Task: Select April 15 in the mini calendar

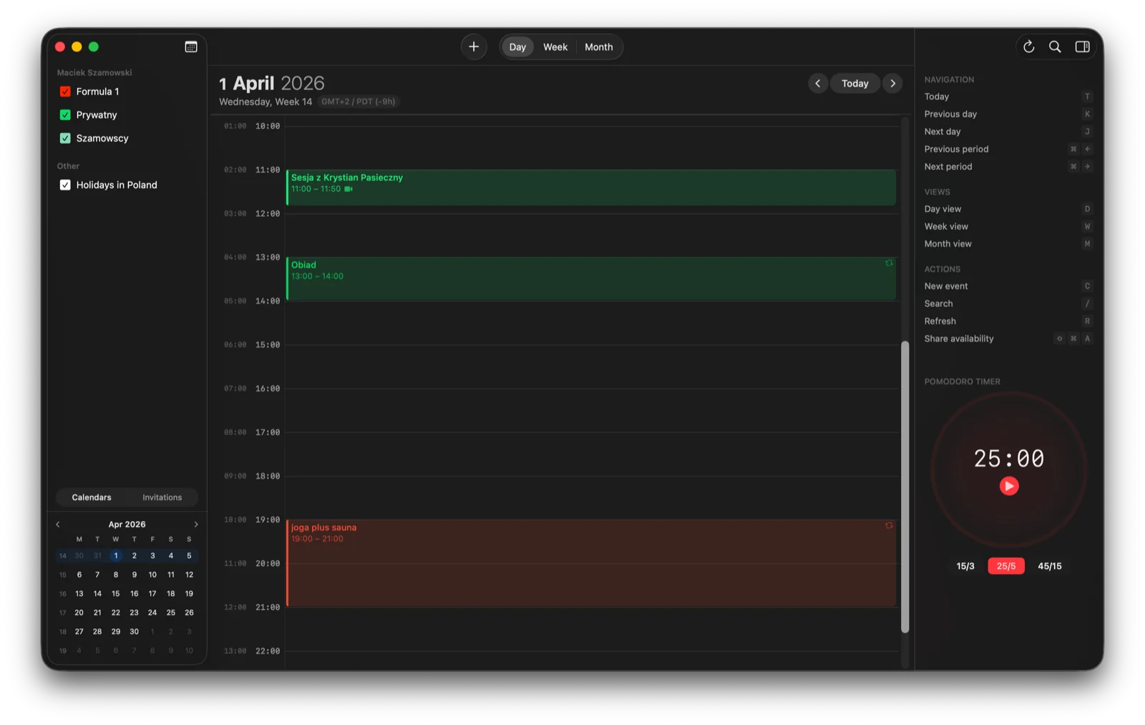Action: [115, 593]
